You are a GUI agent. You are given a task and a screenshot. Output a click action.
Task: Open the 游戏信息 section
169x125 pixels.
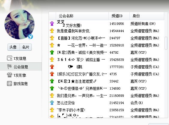click(x=21, y=84)
